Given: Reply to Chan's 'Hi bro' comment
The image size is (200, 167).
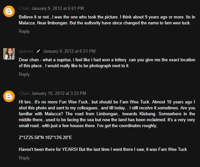Looking at the screenshot, I should pos(24,158).
